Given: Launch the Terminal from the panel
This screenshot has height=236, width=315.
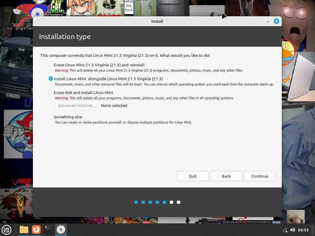Looking at the screenshot, I should [48, 230].
